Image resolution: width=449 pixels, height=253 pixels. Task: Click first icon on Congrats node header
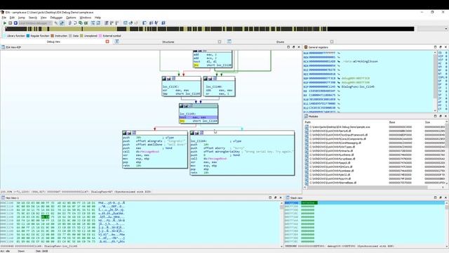click(125, 133)
